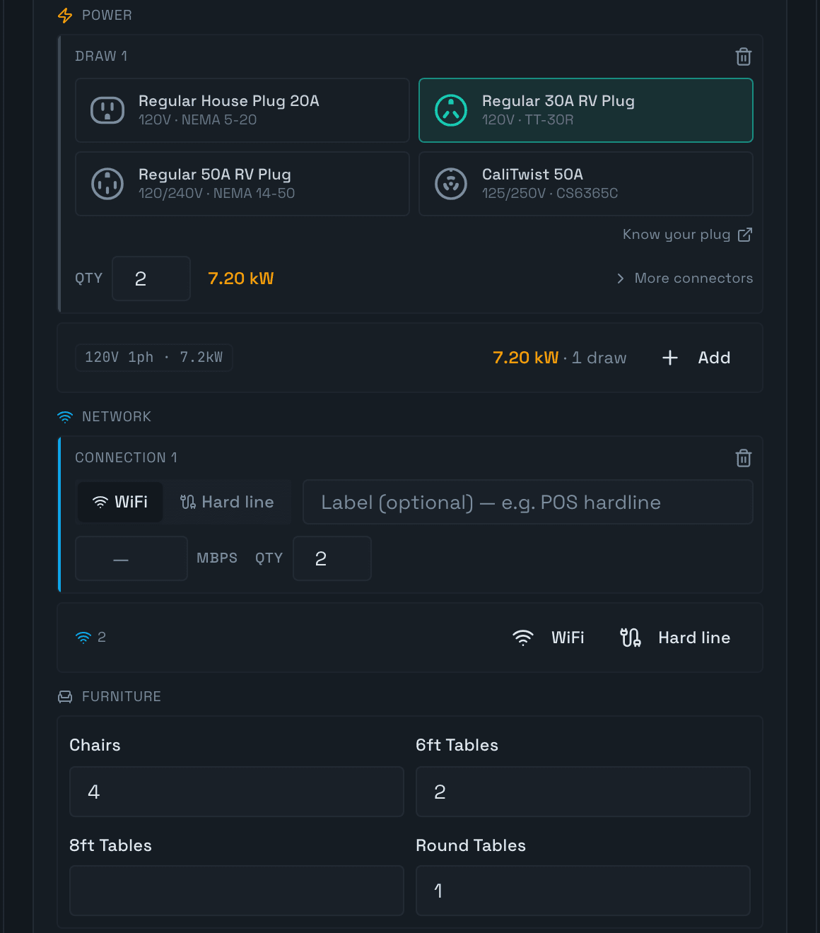Image resolution: width=820 pixels, height=933 pixels.
Task: Click the NEMA 5-20 outlet icon
Action: pyautogui.click(x=107, y=110)
